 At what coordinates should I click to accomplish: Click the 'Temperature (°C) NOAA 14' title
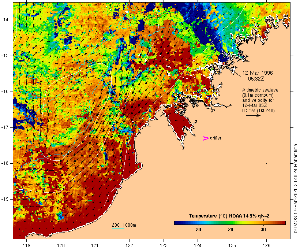point(218,216)
